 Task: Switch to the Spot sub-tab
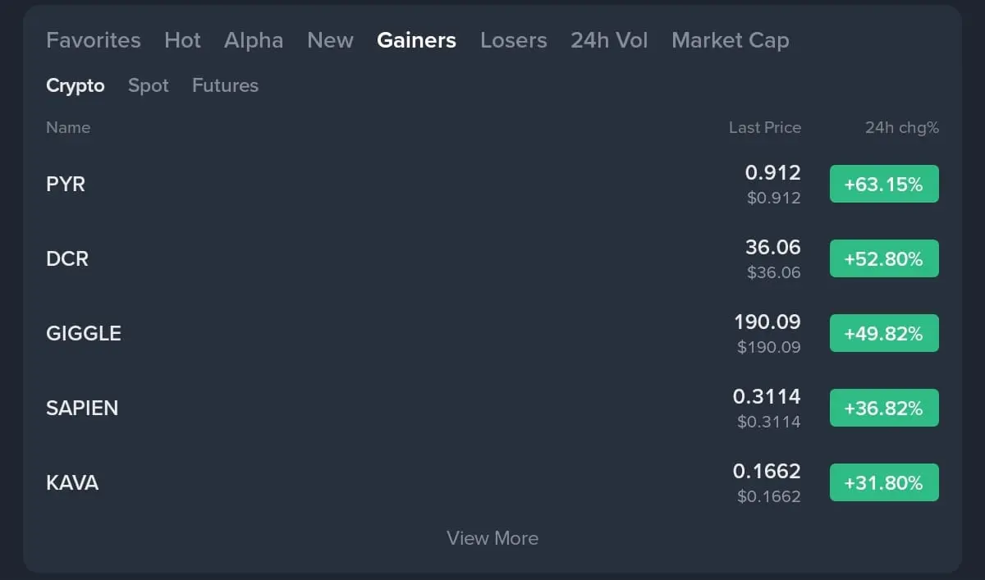[x=149, y=85]
